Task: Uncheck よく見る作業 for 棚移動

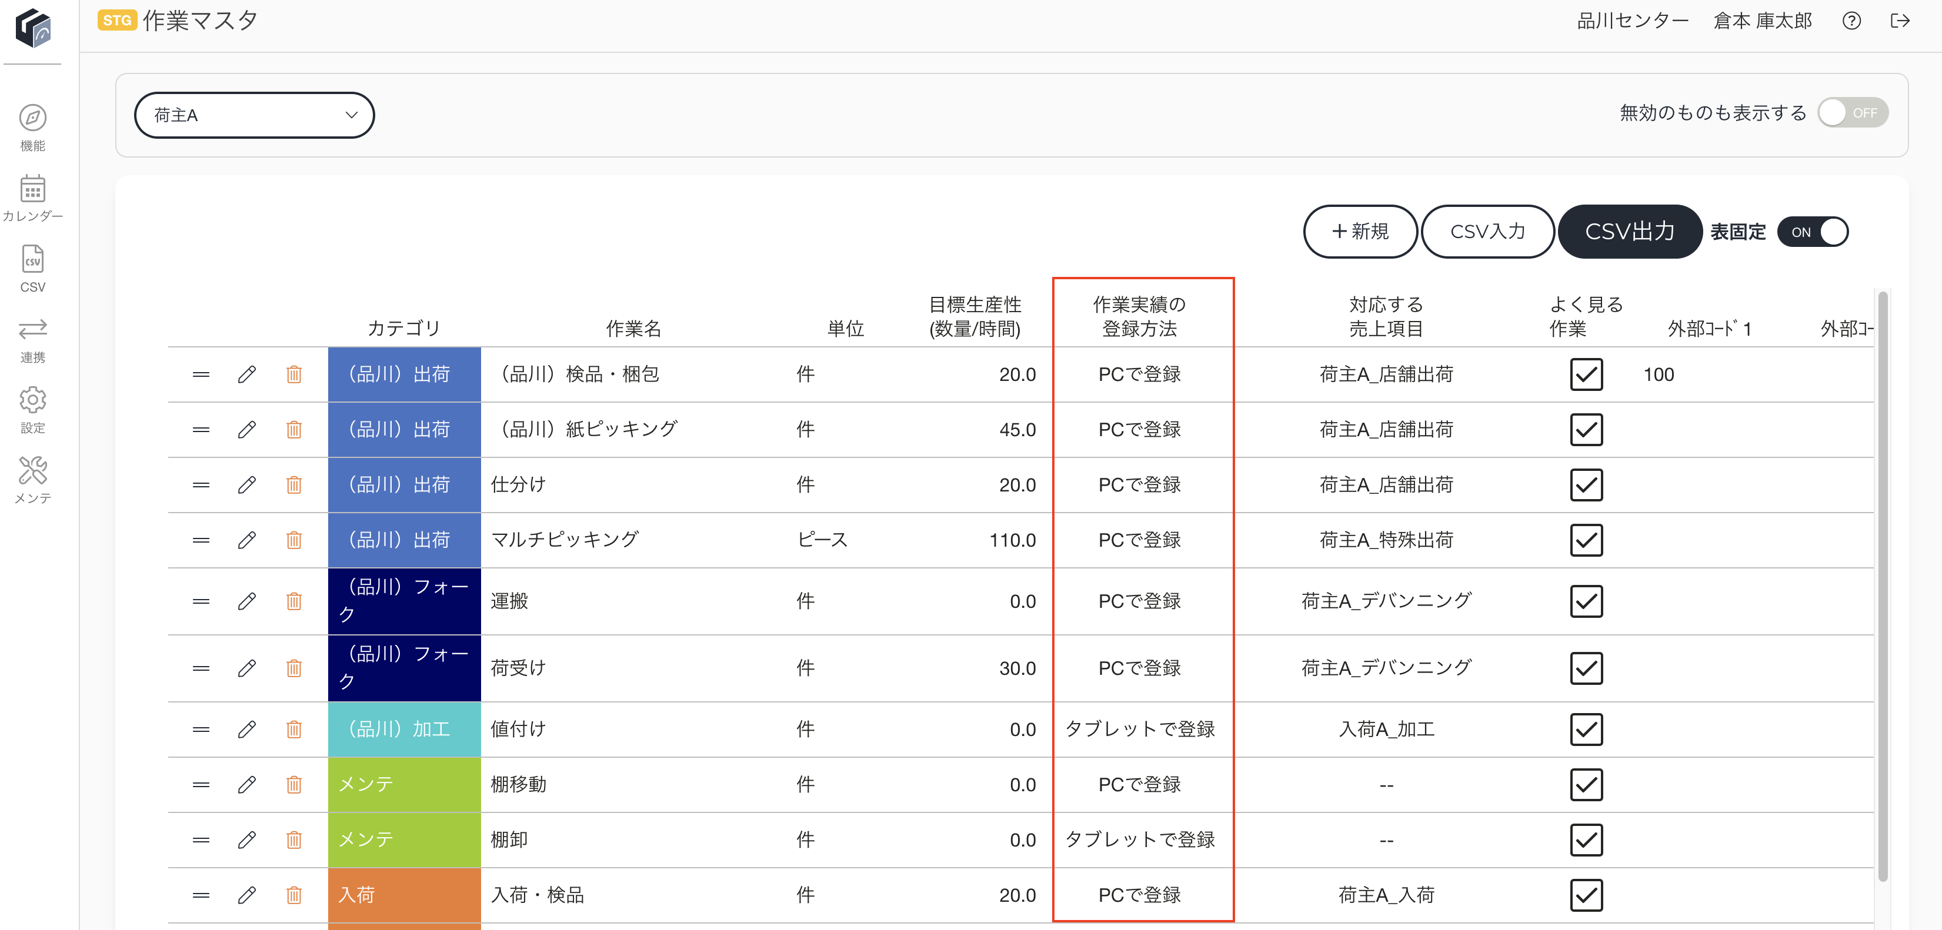Action: coord(1586,785)
